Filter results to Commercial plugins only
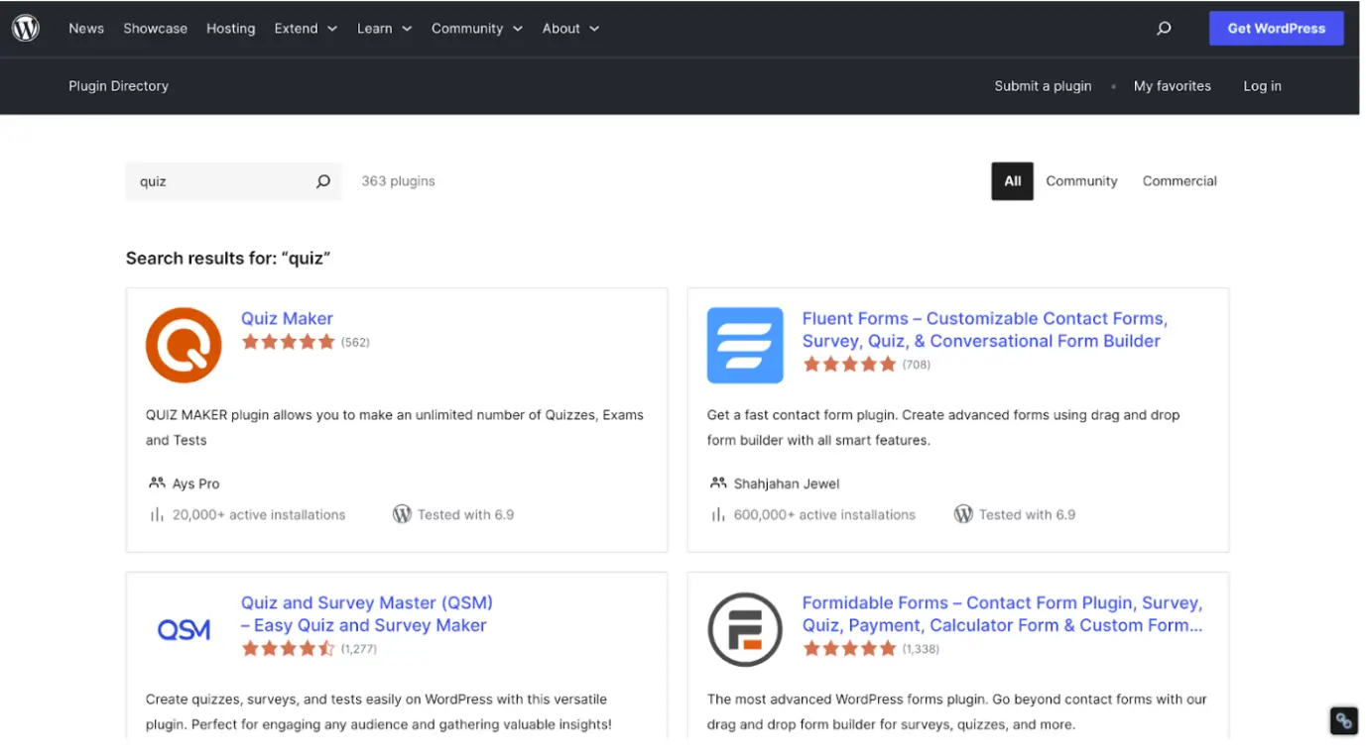Viewport: 1366px width, 754px height. [1180, 181]
